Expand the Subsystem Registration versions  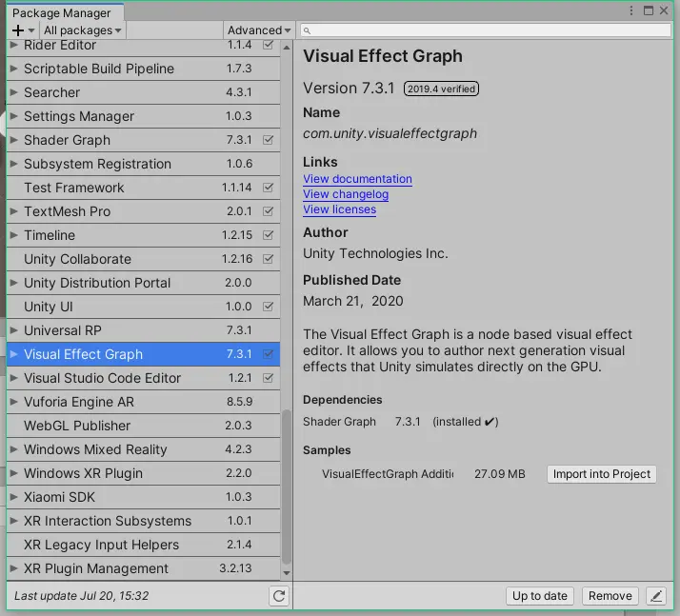14,164
